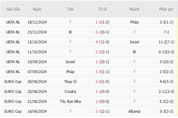Click away team Israel in 15/10/2024 match
178x118 pixels.
134,42
